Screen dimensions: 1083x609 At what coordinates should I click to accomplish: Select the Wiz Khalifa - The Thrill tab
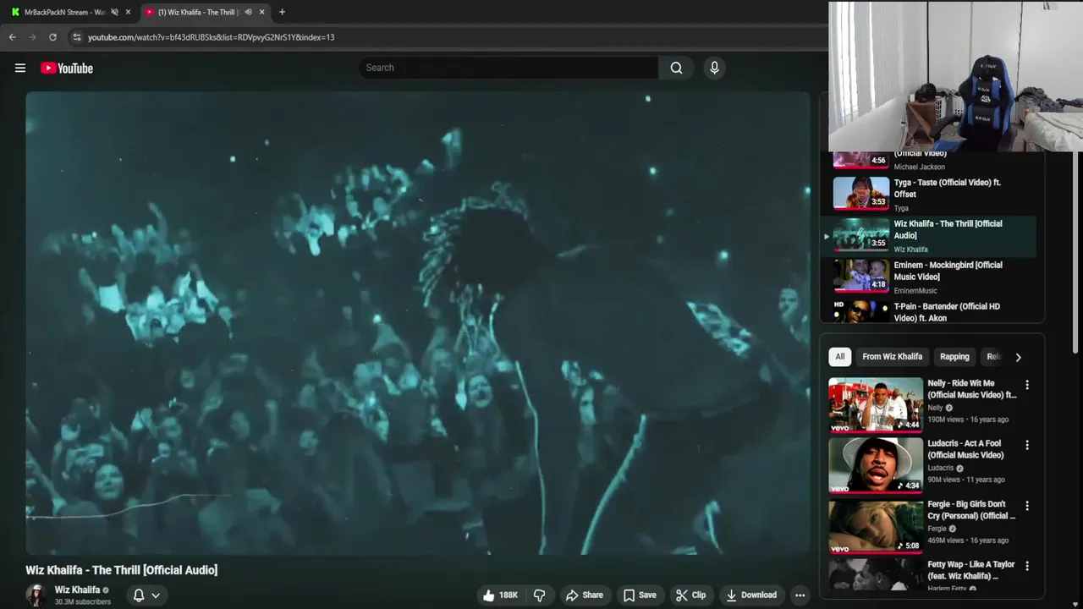pyautogui.click(x=199, y=12)
